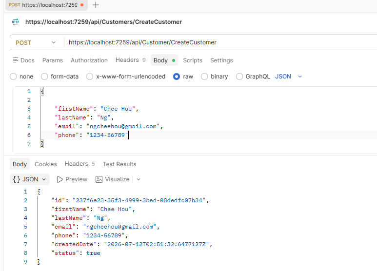Click the HTTP request type icon
Viewport: 377px width, 271px height.
coord(16,22)
